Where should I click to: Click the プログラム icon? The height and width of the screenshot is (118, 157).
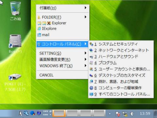pos(91,63)
